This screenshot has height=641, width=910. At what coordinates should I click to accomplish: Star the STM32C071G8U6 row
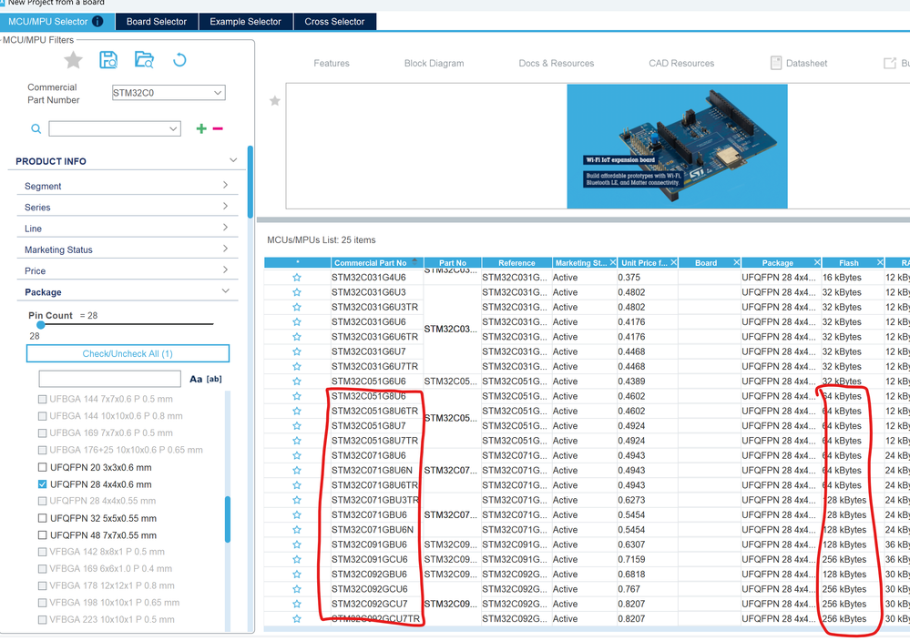click(297, 455)
